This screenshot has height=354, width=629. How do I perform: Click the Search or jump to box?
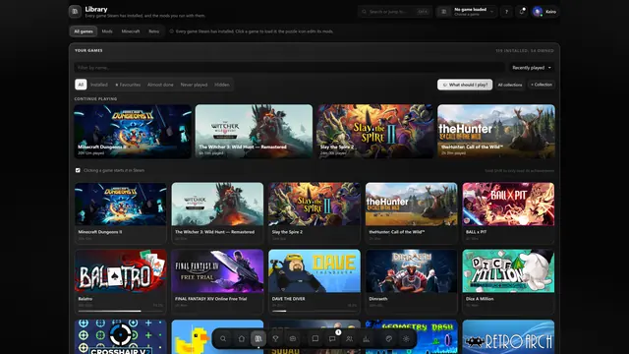pyautogui.click(x=395, y=12)
